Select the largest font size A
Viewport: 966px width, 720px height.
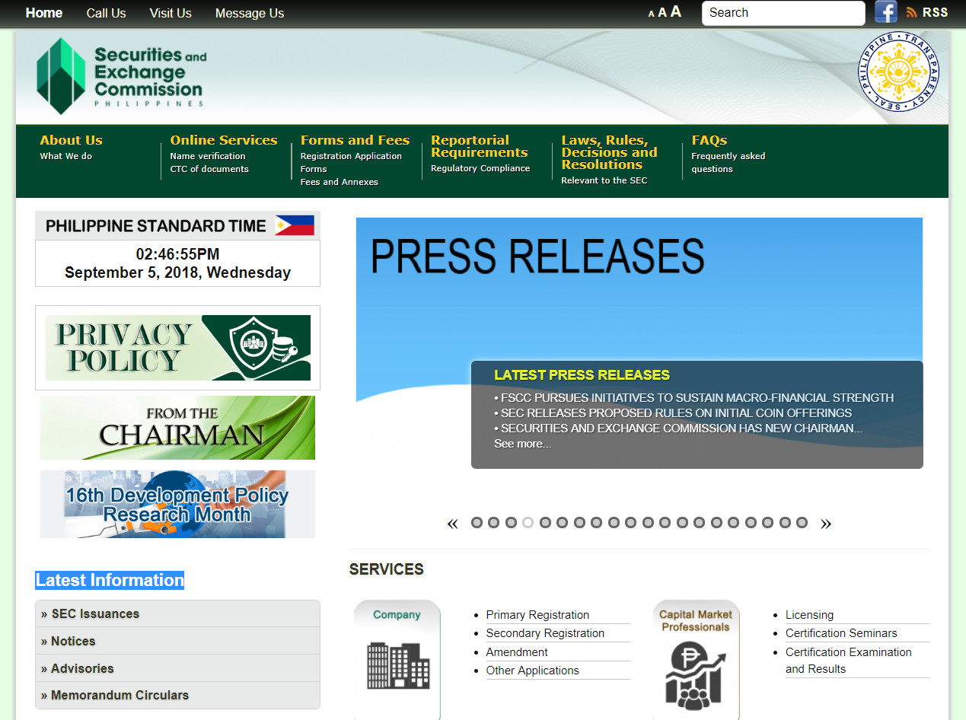675,12
